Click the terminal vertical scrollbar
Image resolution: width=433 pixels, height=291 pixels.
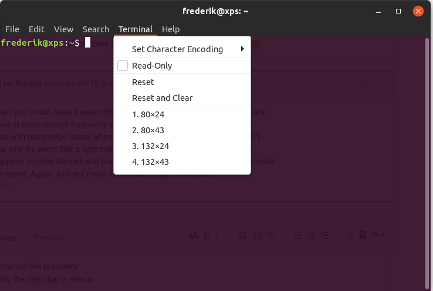pyautogui.click(x=427, y=163)
